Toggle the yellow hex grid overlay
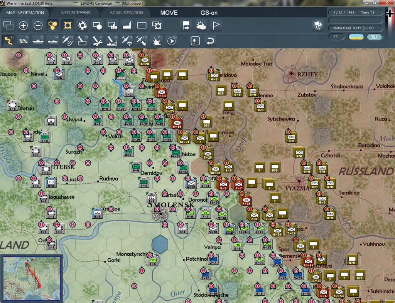Screen dimensions: 395x303 coord(52,25)
